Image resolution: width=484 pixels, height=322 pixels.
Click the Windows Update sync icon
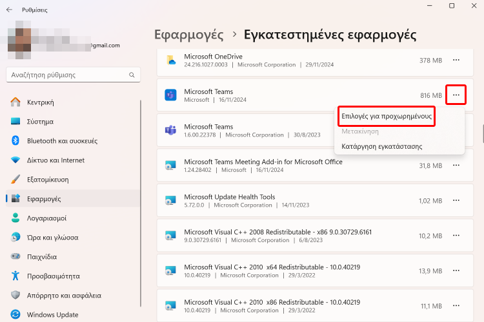pyautogui.click(x=15, y=315)
